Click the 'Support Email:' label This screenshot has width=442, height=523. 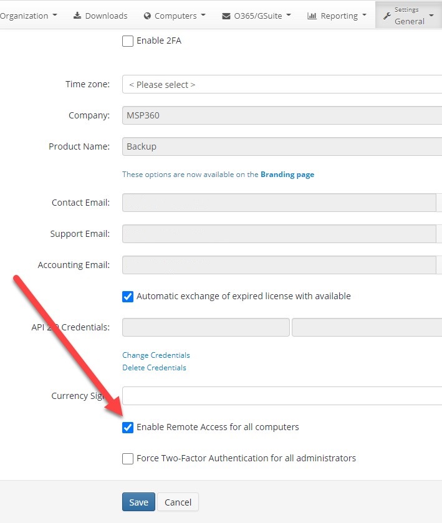(80, 234)
